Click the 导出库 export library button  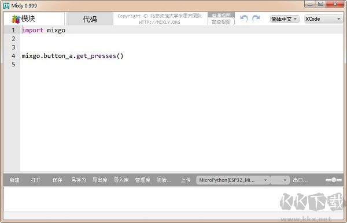[x=100, y=180]
